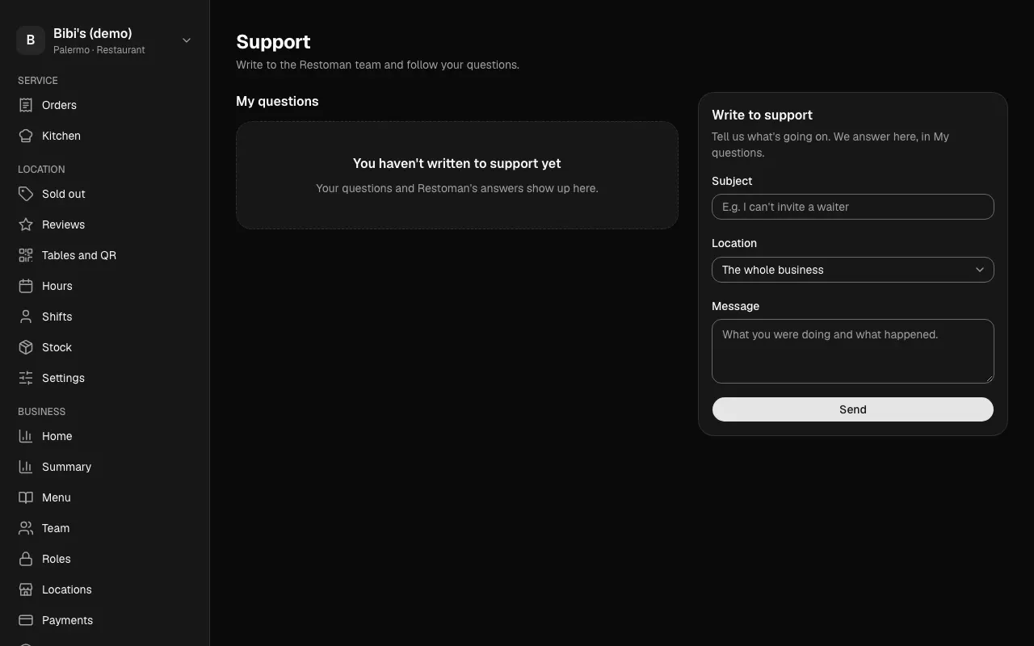This screenshot has width=1034, height=646.
Task: Click the Home chart icon
Action: point(26,436)
